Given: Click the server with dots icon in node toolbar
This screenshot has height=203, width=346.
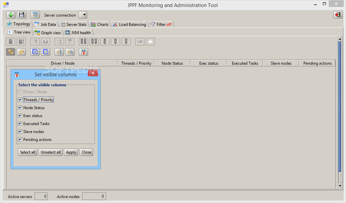Looking at the screenshot, I should coord(21,41).
